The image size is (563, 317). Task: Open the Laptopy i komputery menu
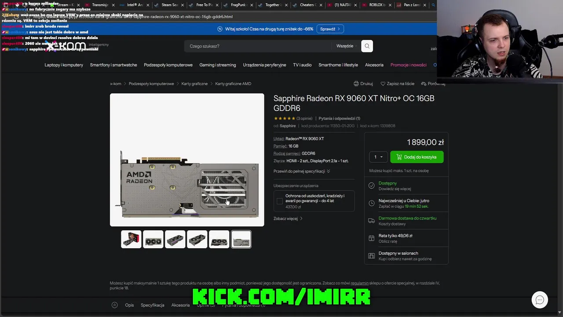coord(64,65)
